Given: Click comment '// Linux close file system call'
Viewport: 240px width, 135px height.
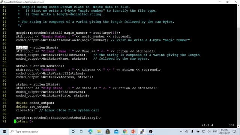Looking at the screenshot, I should [x=69, y=110].
